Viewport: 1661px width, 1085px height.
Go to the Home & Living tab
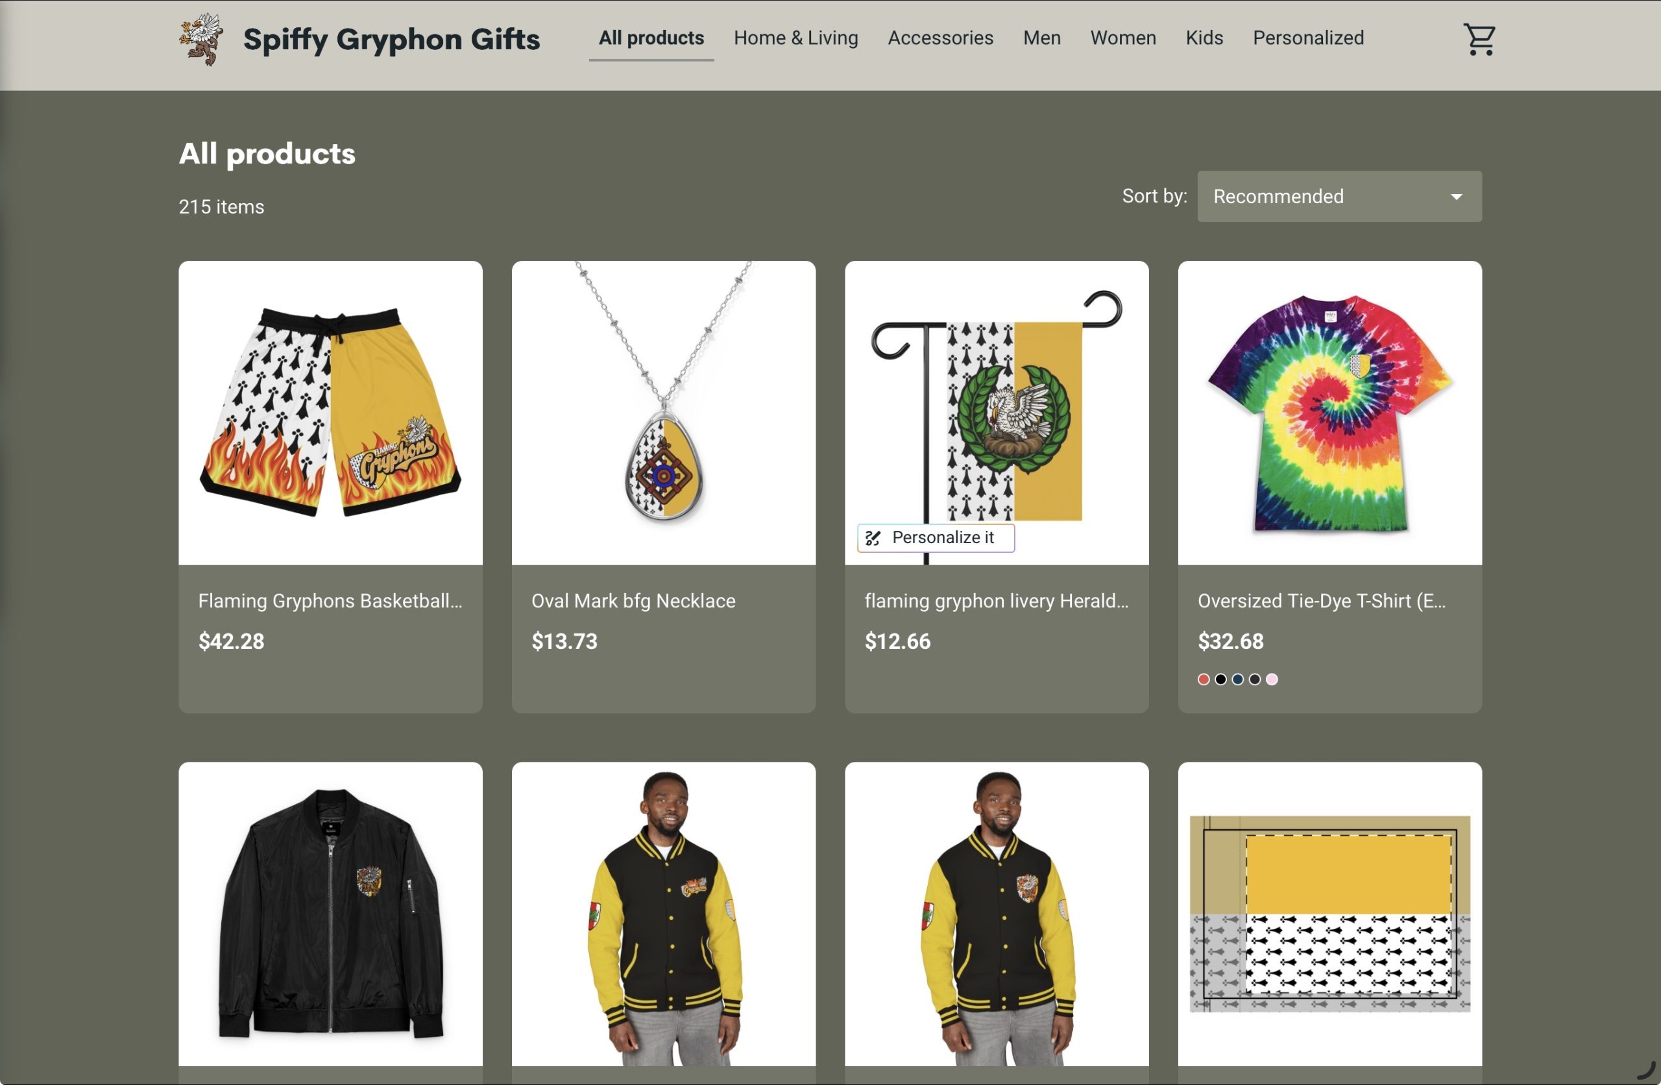[795, 38]
